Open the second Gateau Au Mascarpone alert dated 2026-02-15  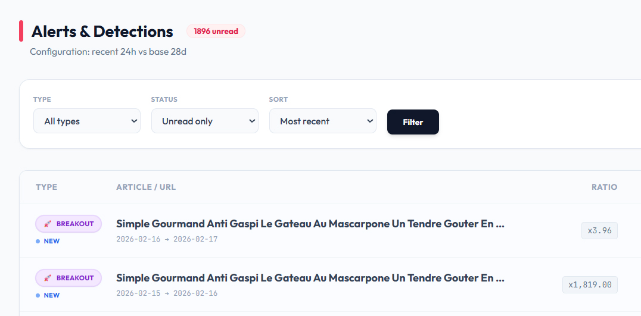310,278
